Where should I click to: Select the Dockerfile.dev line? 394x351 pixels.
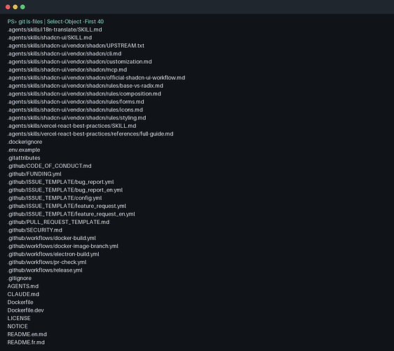pyautogui.click(x=26, y=310)
